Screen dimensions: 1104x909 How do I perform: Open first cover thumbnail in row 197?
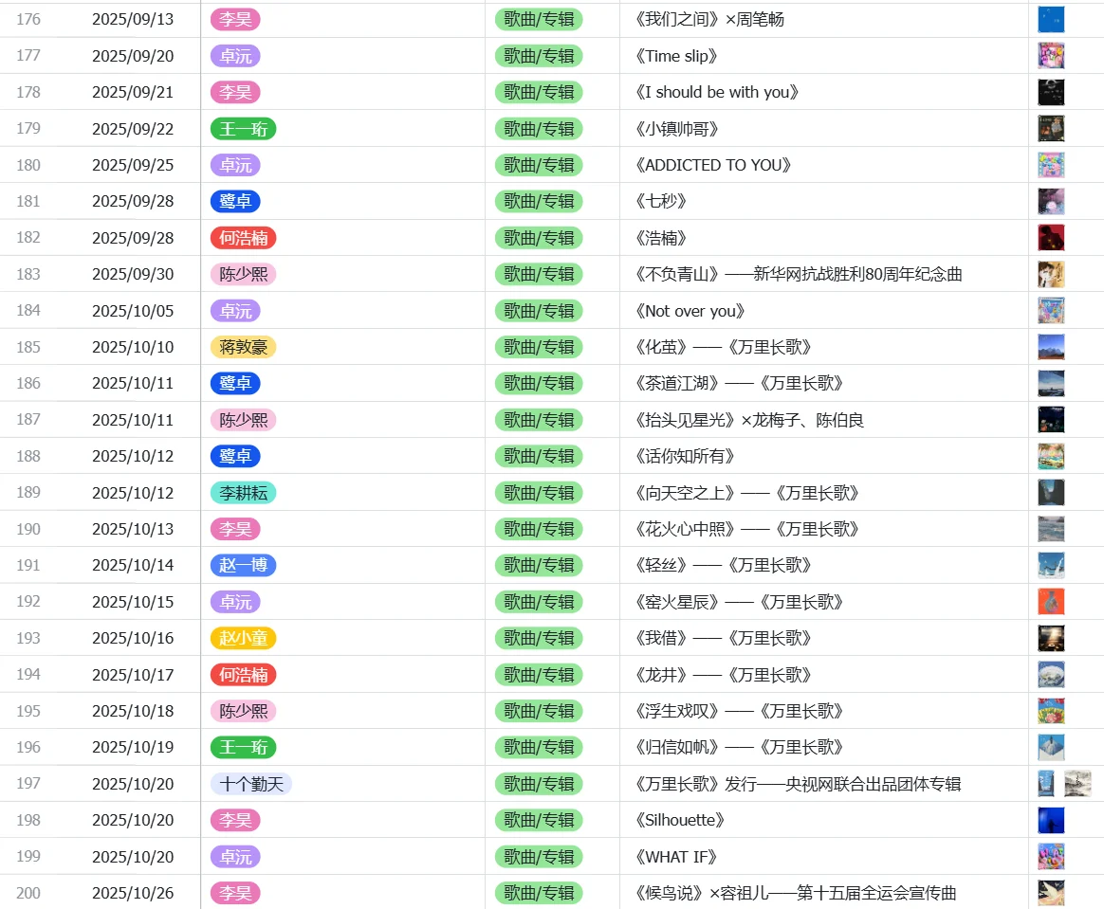point(1046,784)
